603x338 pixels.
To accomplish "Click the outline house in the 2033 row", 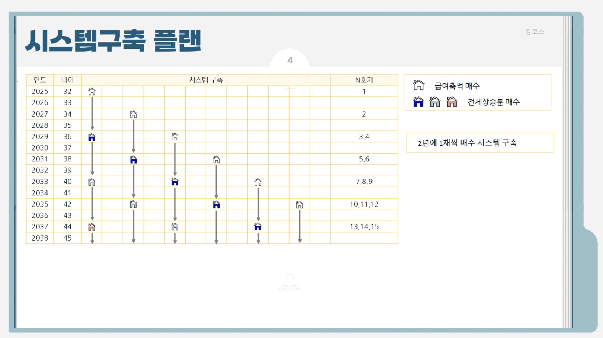I will coord(258,182).
